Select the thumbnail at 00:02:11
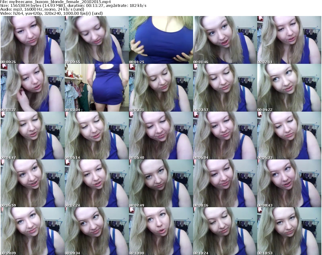The width and height of the screenshot is (322, 255). click(289, 40)
